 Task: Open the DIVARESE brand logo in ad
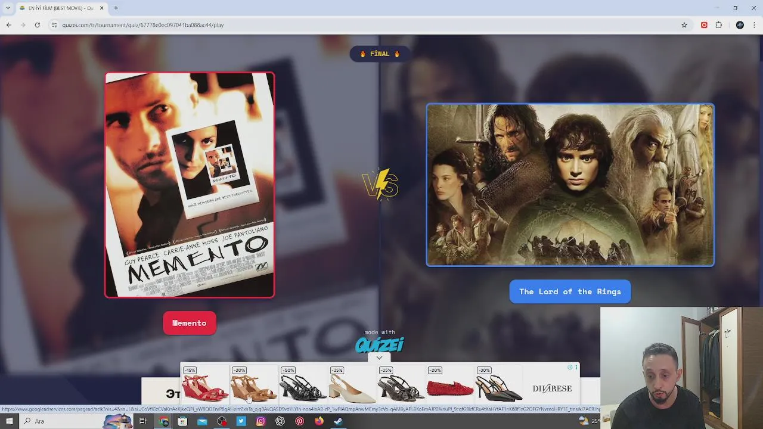552,388
